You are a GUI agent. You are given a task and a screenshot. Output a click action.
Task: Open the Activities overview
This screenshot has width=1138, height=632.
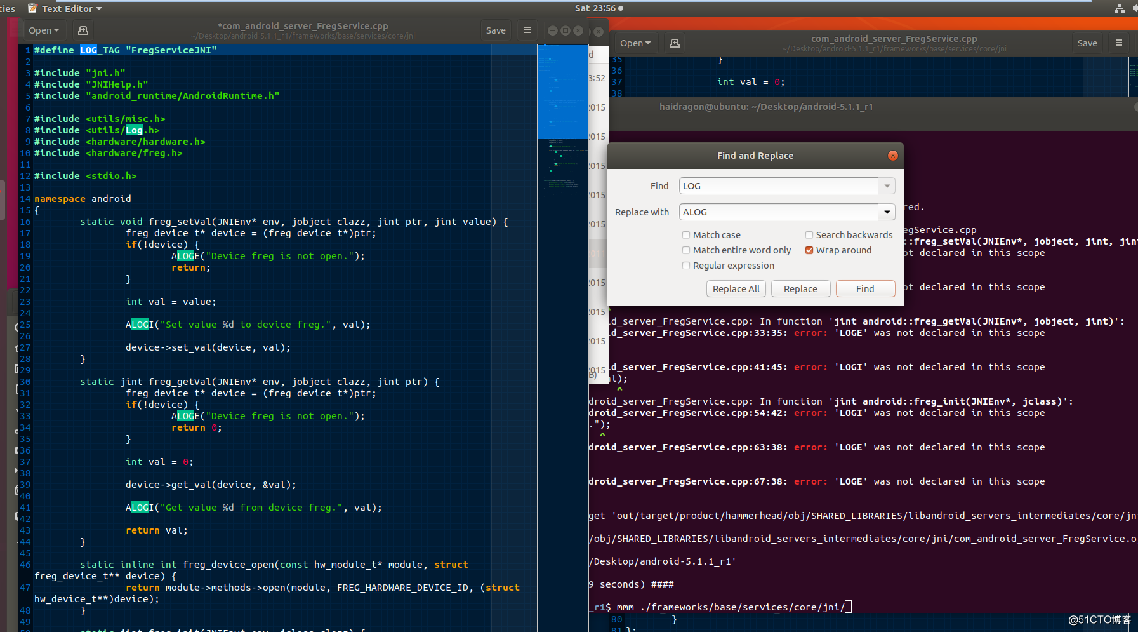tap(7, 8)
